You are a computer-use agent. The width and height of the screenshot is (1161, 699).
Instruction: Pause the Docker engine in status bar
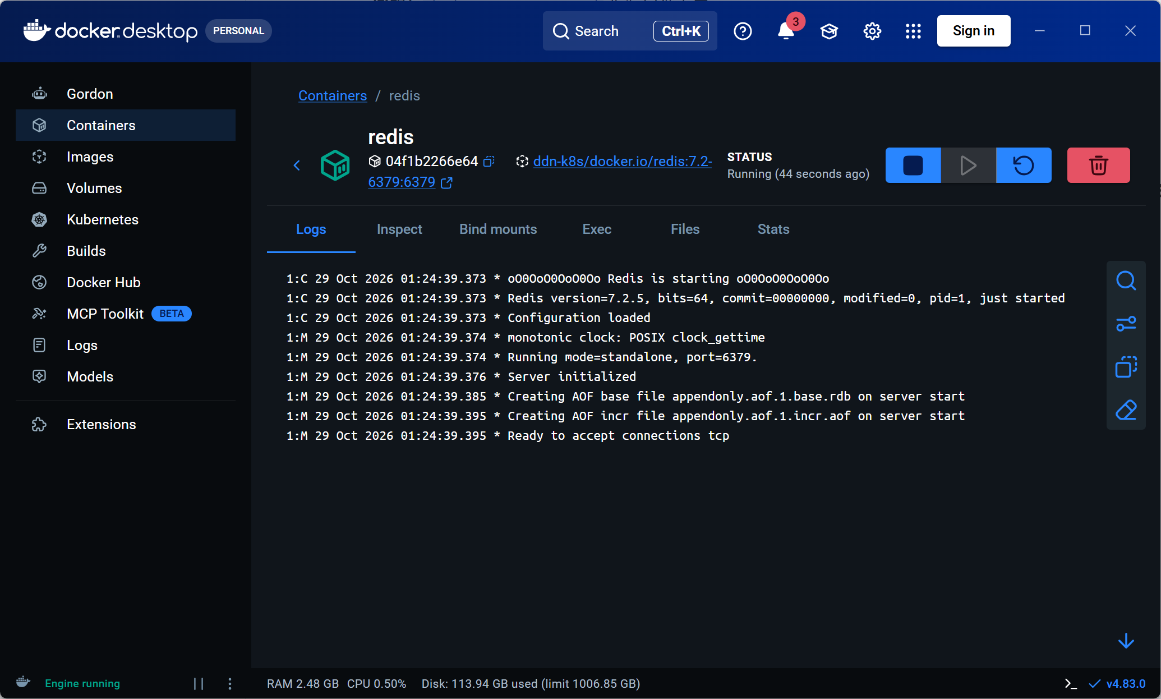(199, 683)
